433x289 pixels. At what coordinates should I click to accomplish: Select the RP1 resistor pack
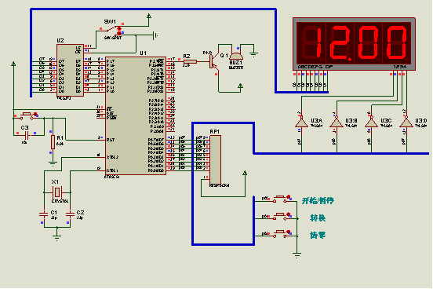pyautogui.click(x=215, y=160)
